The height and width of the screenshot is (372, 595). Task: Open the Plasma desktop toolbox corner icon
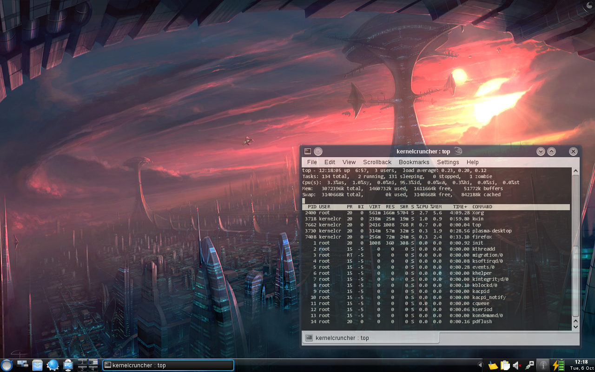pos(589,6)
